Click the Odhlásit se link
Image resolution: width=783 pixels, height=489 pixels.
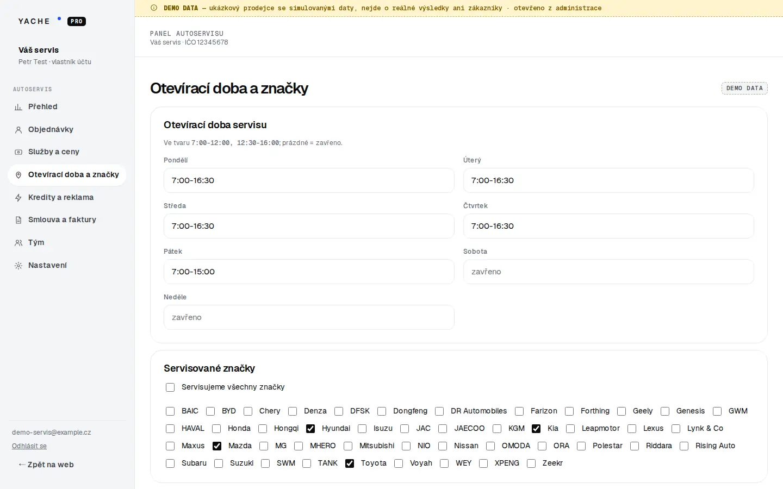[29, 446]
